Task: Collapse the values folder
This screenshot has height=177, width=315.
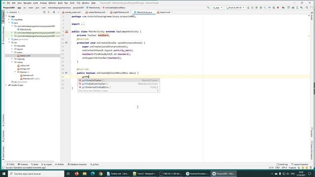Action: point(12,62)
